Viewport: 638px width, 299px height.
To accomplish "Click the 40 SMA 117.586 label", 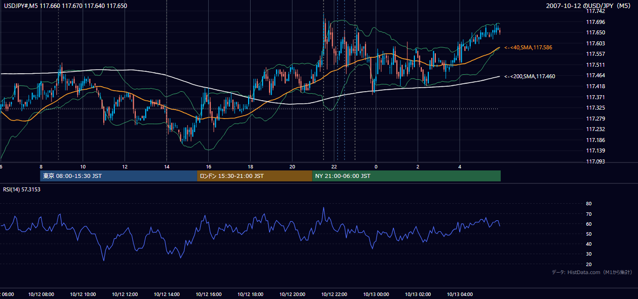I will coord(528,47).
